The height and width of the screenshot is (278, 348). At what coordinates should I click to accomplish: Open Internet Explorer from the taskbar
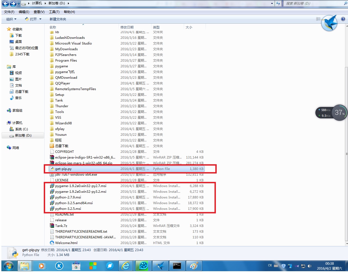point(126,266)
